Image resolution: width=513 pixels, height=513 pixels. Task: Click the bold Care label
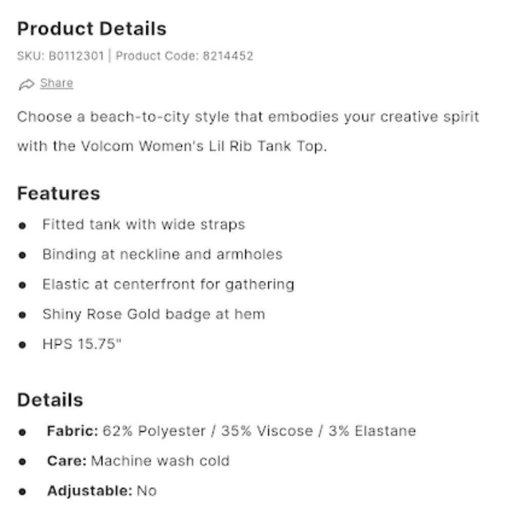click(x=67, y=461)
